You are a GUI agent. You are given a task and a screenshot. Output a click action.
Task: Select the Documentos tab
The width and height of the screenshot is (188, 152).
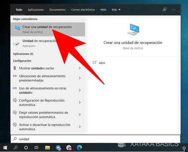point(57,10)
